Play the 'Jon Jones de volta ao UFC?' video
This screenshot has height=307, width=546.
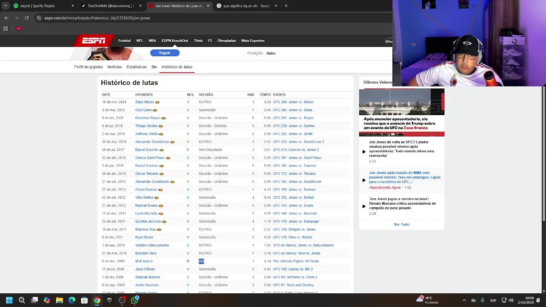(x=364, y=152)
